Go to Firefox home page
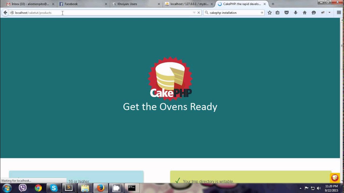Screen dimensions: 344x193 point(304,13)
